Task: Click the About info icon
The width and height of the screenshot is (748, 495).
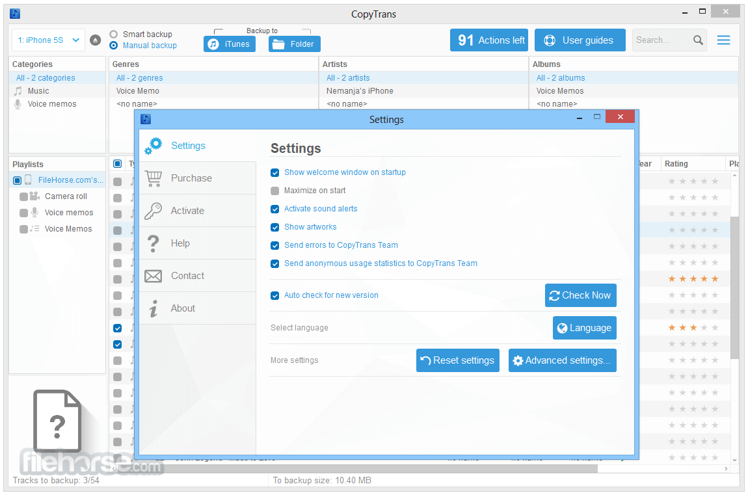Action: click(153, 308)
